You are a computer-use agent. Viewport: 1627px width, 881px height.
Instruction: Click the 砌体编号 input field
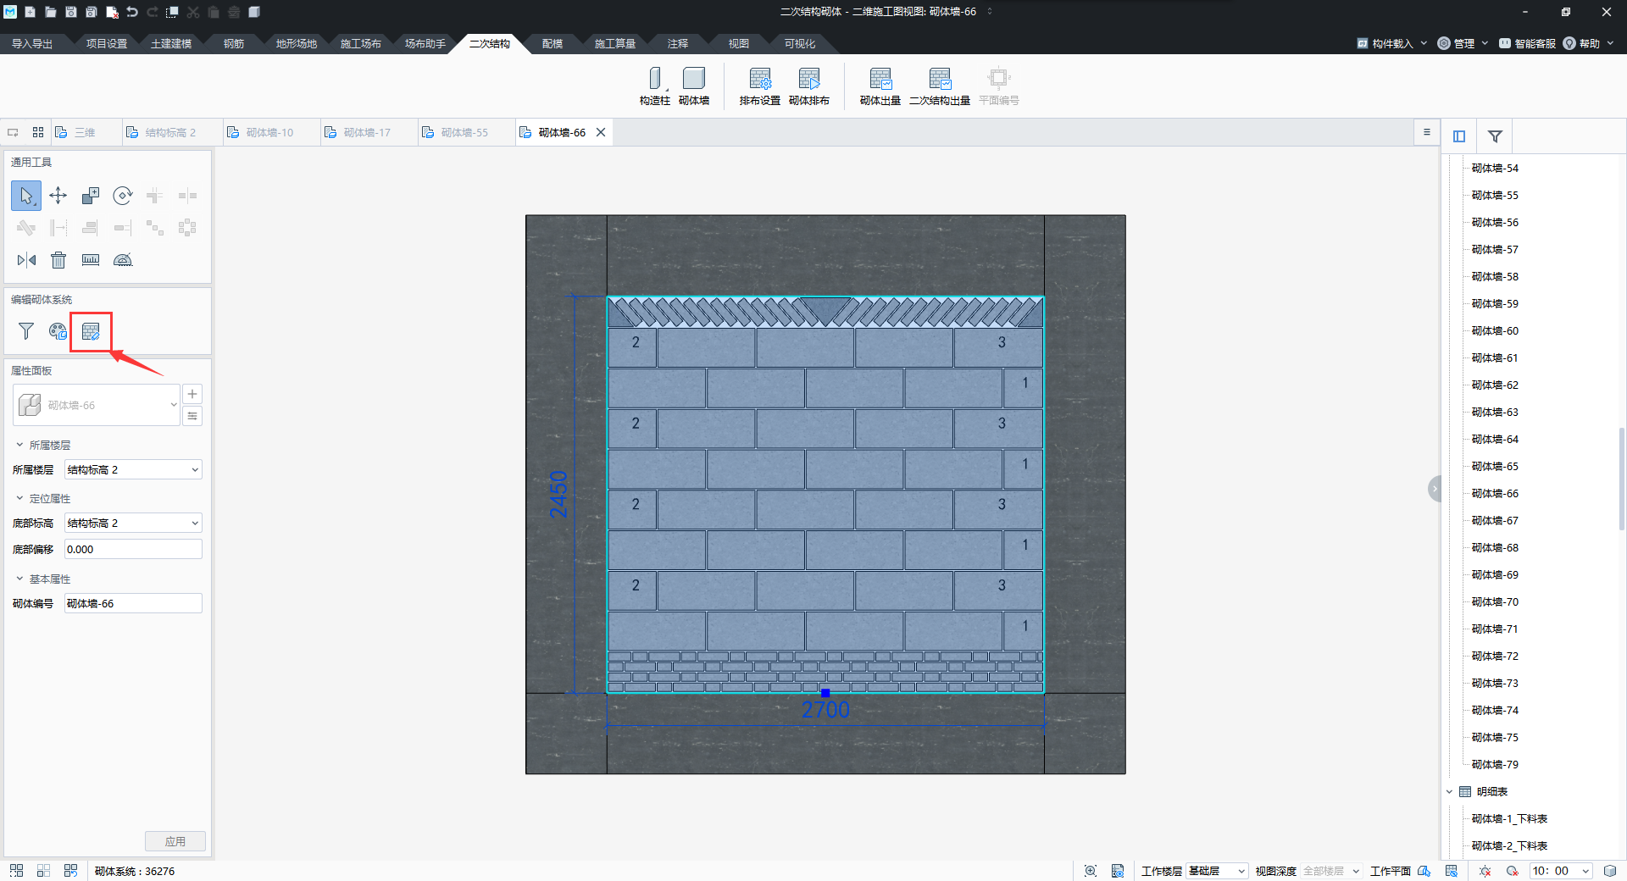[133, 604]
